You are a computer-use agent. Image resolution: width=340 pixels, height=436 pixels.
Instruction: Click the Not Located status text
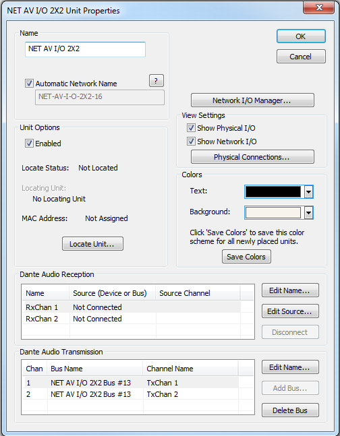click(98, 168)
